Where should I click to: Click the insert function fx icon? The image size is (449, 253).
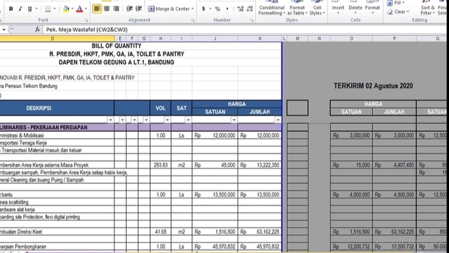point(39,29)
